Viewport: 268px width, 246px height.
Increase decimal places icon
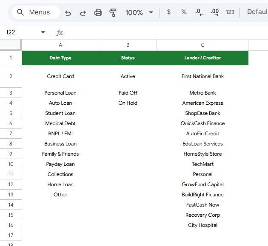(214, 12)
